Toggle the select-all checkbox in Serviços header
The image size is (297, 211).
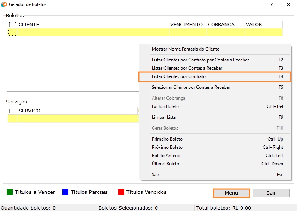pyautogui.click(x=12, y=111)
